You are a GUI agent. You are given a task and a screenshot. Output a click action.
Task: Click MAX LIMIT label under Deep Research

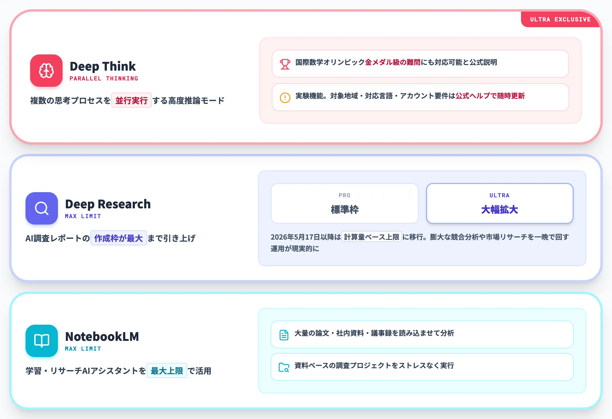click(x=83, y=216)
